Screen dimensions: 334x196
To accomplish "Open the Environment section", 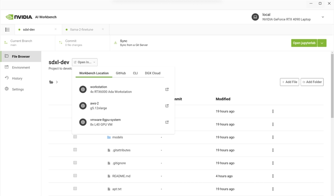I will [21, 67].
